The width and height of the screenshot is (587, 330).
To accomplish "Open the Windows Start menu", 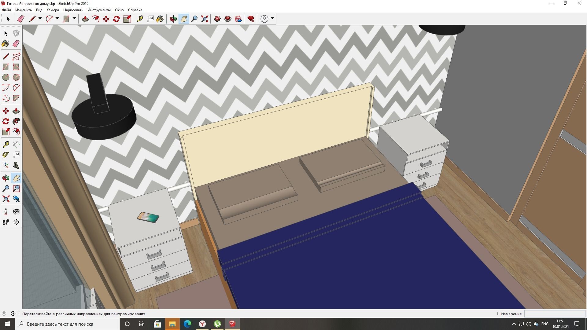I will [x=7, y=324].
